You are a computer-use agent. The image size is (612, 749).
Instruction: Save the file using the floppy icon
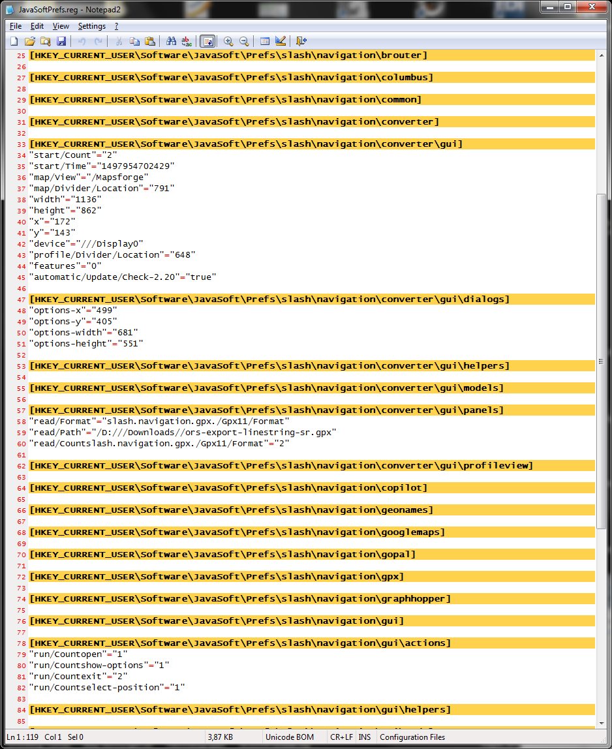(x=61, y=41)
